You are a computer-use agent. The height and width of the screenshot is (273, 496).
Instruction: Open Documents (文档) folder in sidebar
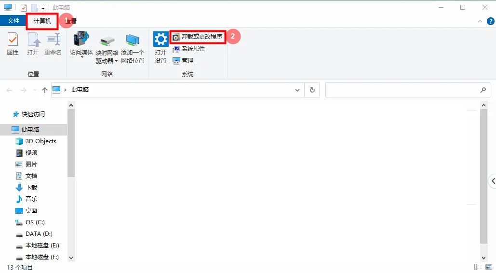coord(27,176)
